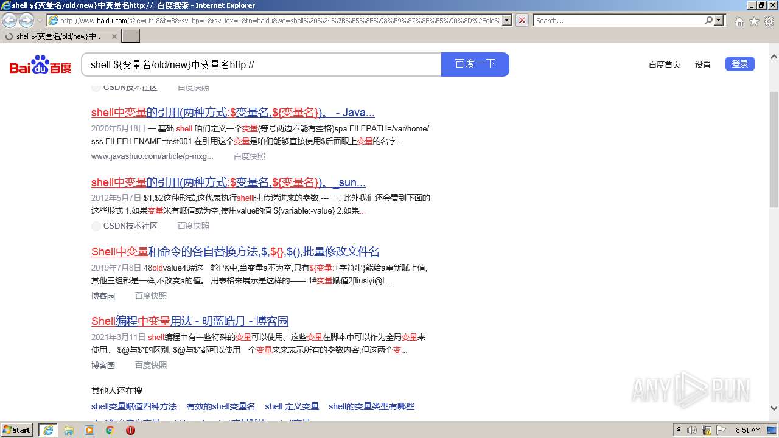Viewport: 779px width, 438px height.
Task: Select related search shell 定义变量
Action: pos(292,406)
